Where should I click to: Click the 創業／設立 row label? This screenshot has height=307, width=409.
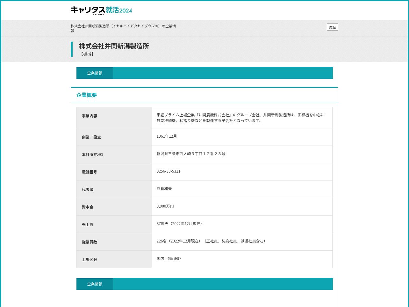coord(91,137)
